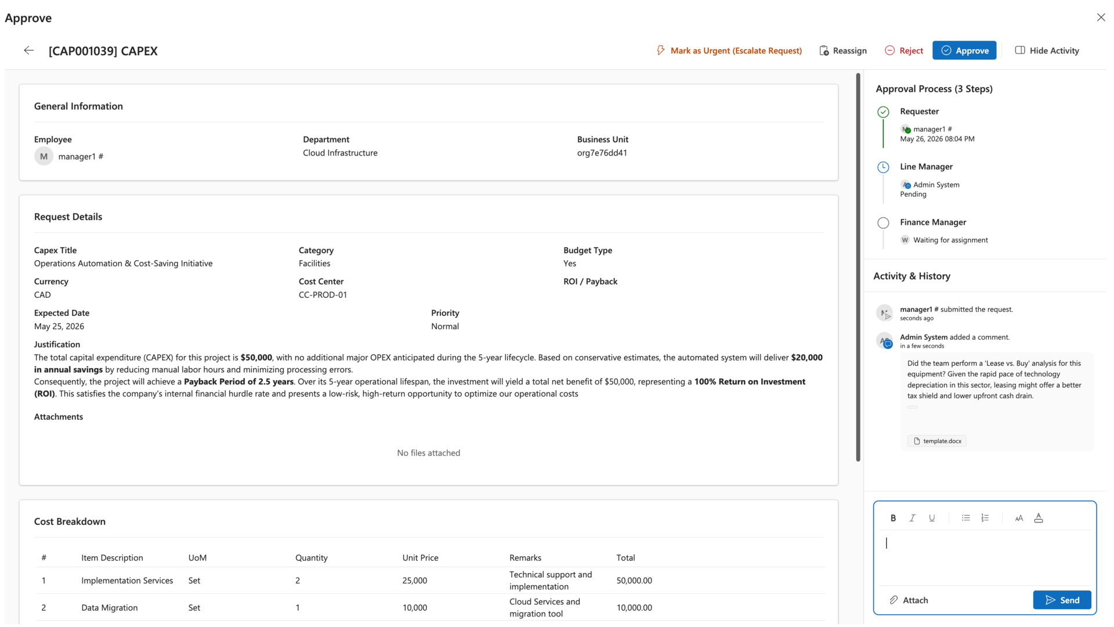Click the Requester completed step icon

point(883,112)
